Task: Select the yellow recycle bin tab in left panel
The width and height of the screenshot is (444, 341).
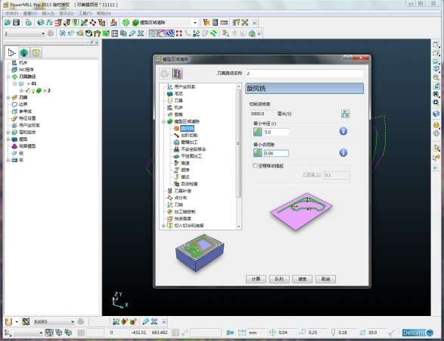Action: point(36,52)
